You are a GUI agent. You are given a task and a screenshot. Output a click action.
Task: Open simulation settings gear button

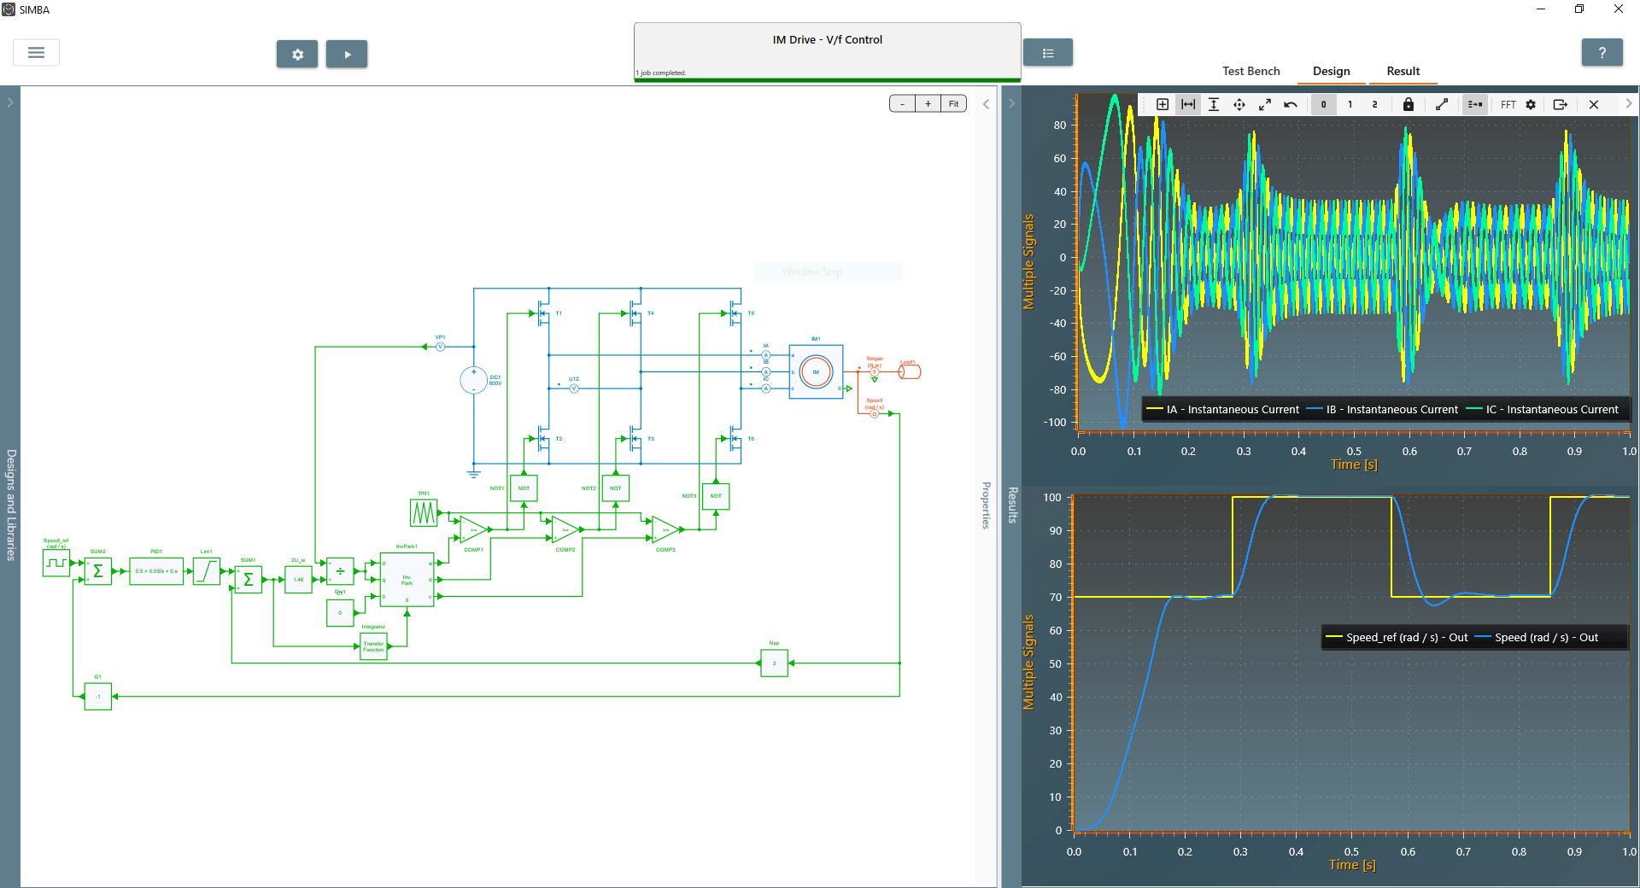(297, 54)
